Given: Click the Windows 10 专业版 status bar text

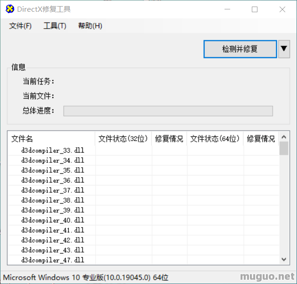Looking at the screenshot, I should pos(86,277).
